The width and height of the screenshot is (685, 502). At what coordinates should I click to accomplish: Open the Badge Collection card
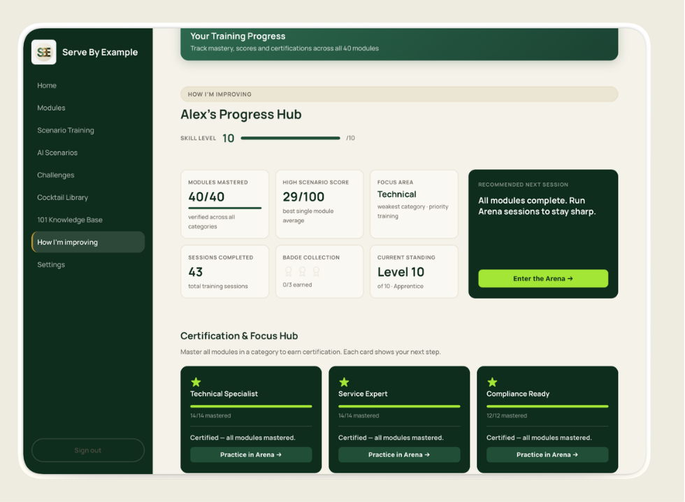click(319, 271)
